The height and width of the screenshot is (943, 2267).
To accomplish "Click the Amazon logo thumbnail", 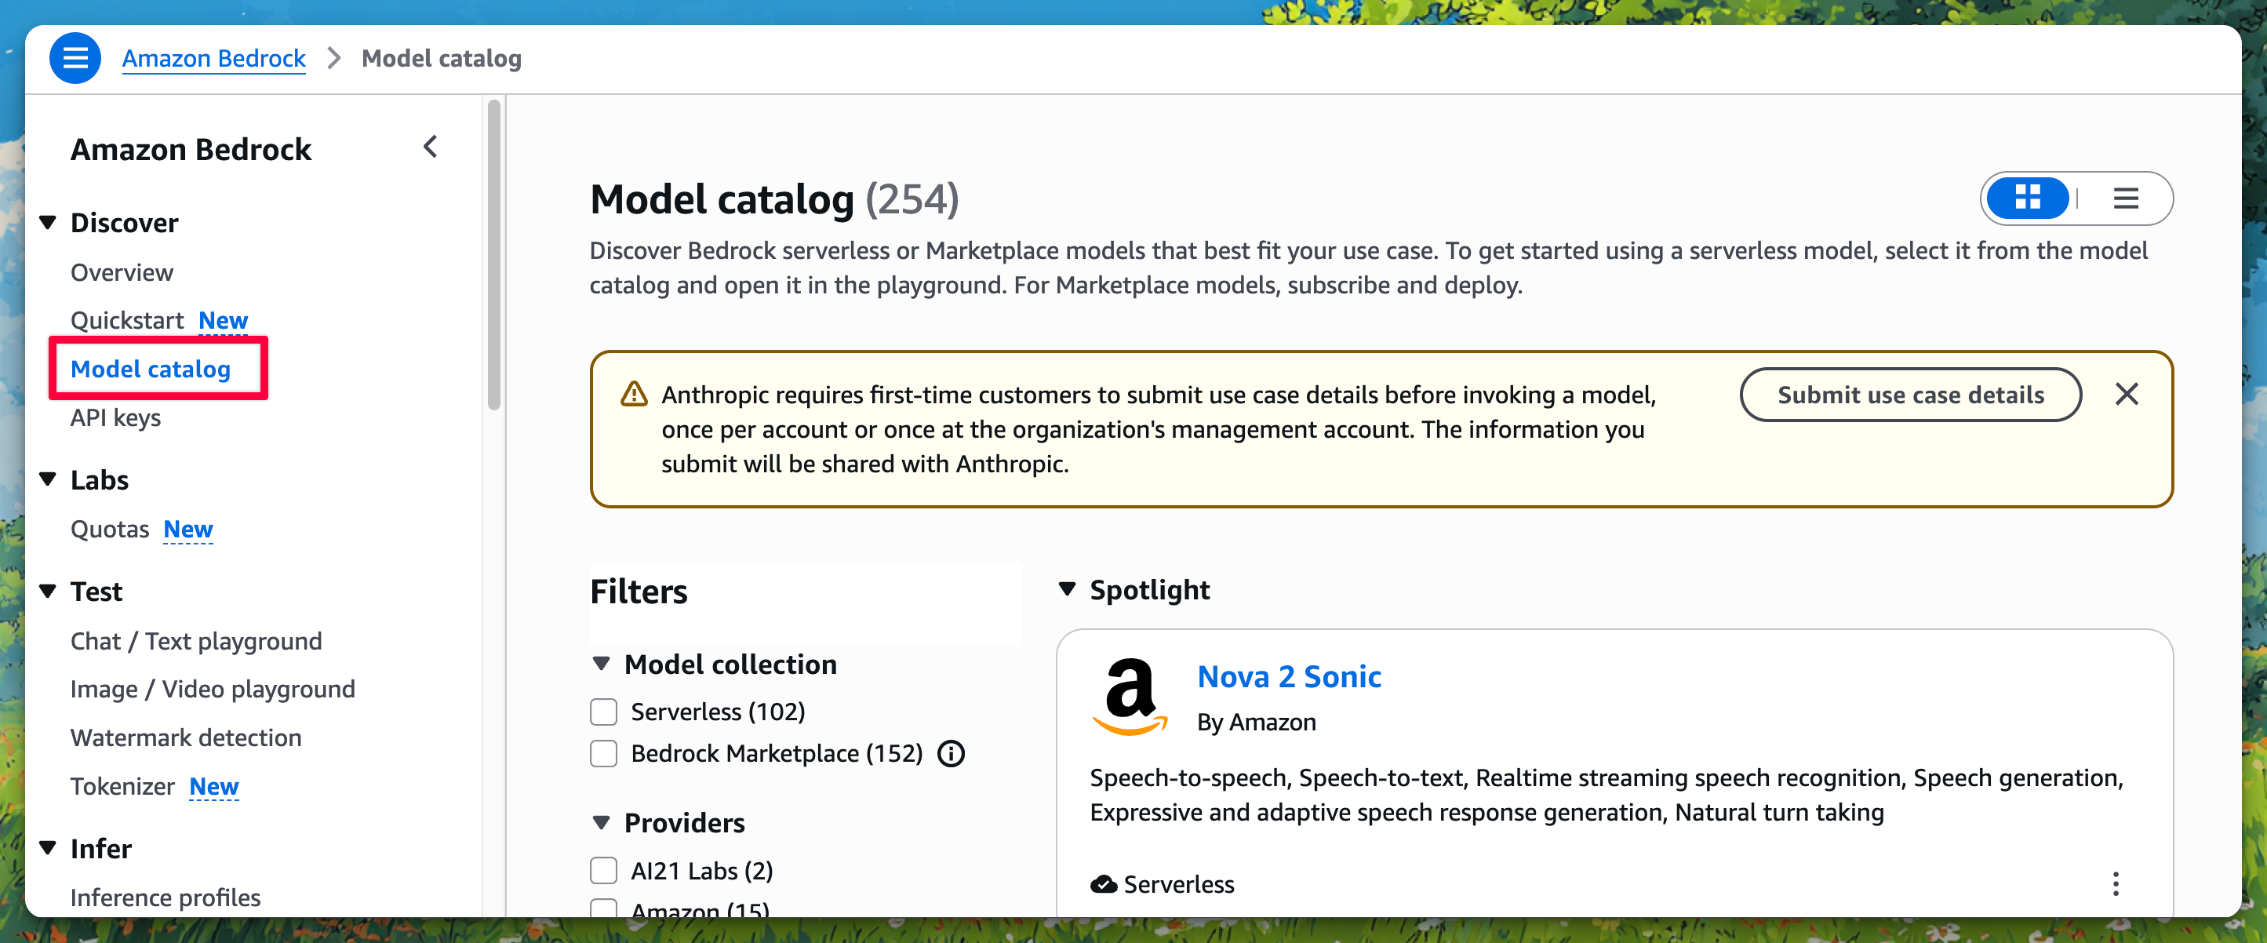I will (x=1131, y=697).
